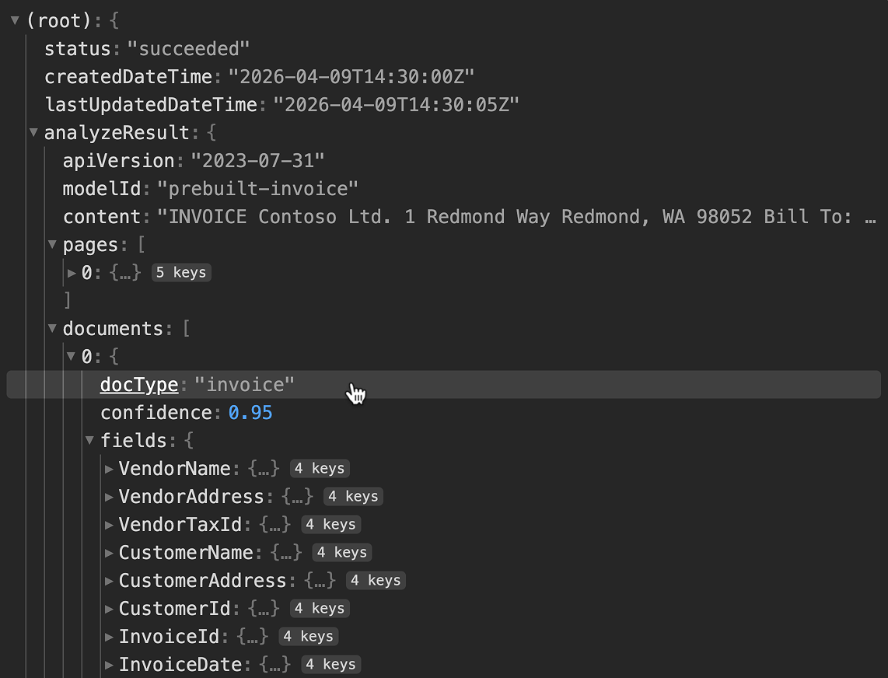The image size is (888, 678).
Task: Expand the CustomerName field
Action: 109,553
